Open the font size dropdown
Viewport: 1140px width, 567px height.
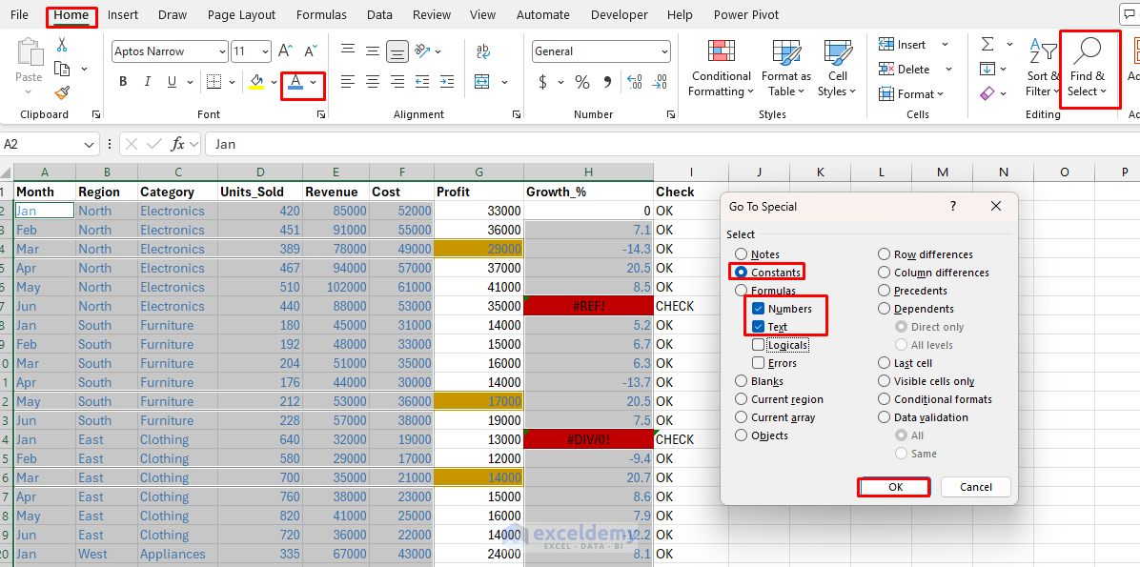click(265, 51)
